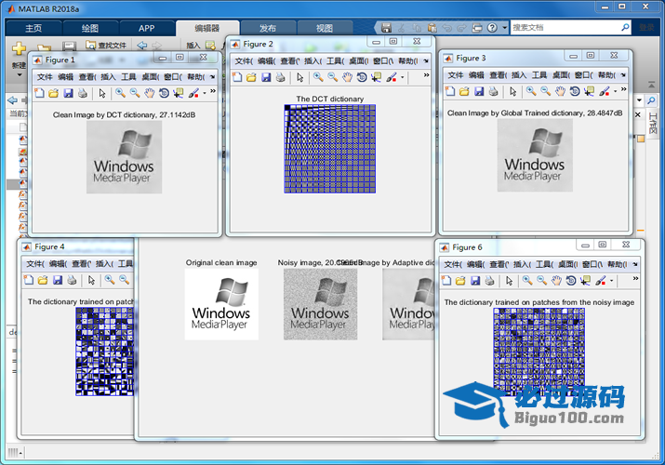Expand menu overflow arrow in Figure 1 menubar

click(x=211, y=77)
